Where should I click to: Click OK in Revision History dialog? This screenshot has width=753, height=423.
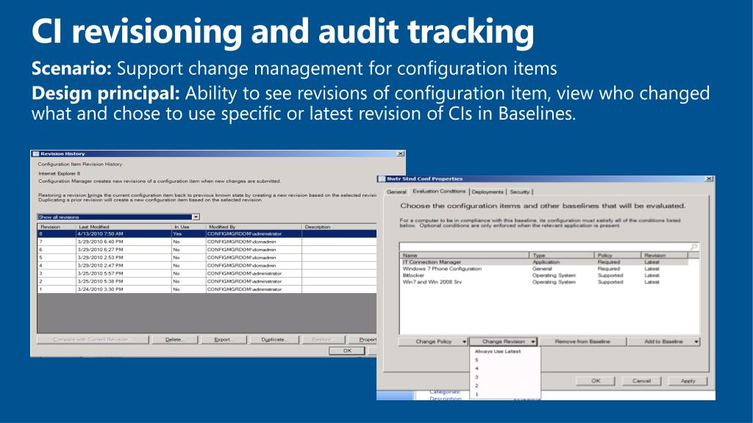click(347, 350)
